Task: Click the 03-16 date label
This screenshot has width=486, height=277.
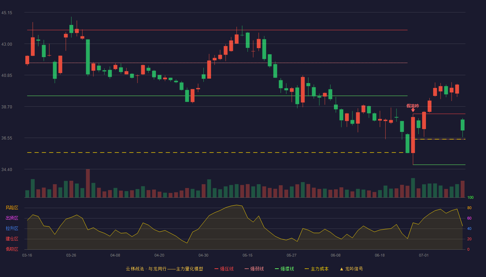Action: (x=27, y=255)
